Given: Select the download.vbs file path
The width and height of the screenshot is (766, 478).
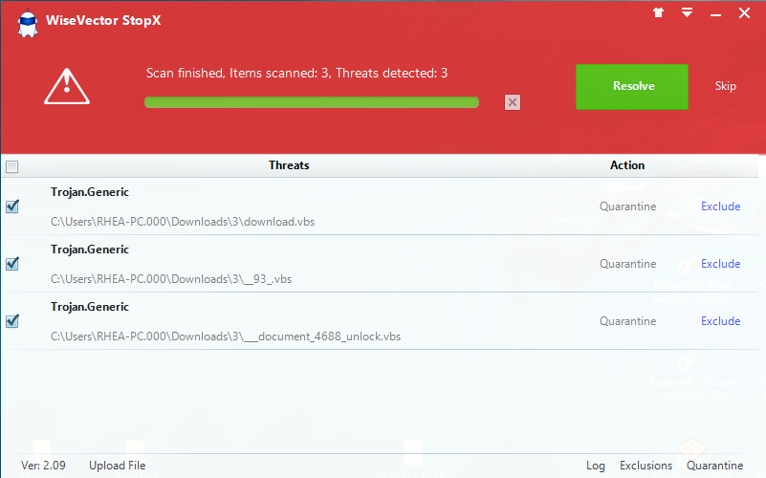Looking at the screenshot, I should click(183, 222).
